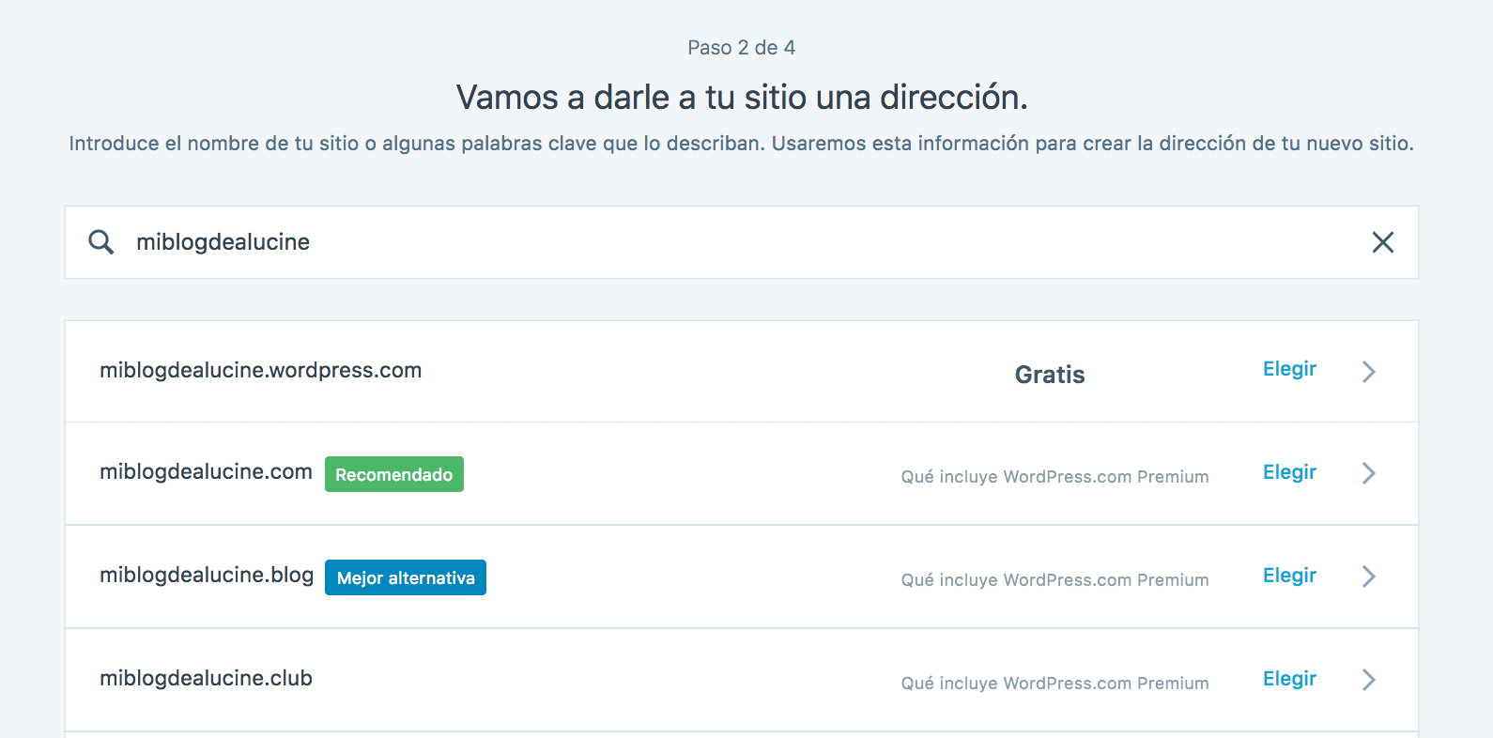Select miblogdealucine.blog domain text
Viewport: 1493px width, 738px height.
click(x=207, y=575)
